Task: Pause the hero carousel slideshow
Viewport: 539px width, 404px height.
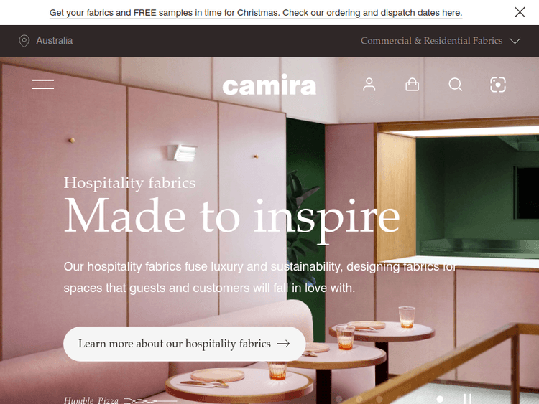Action: tap(468, 399)
